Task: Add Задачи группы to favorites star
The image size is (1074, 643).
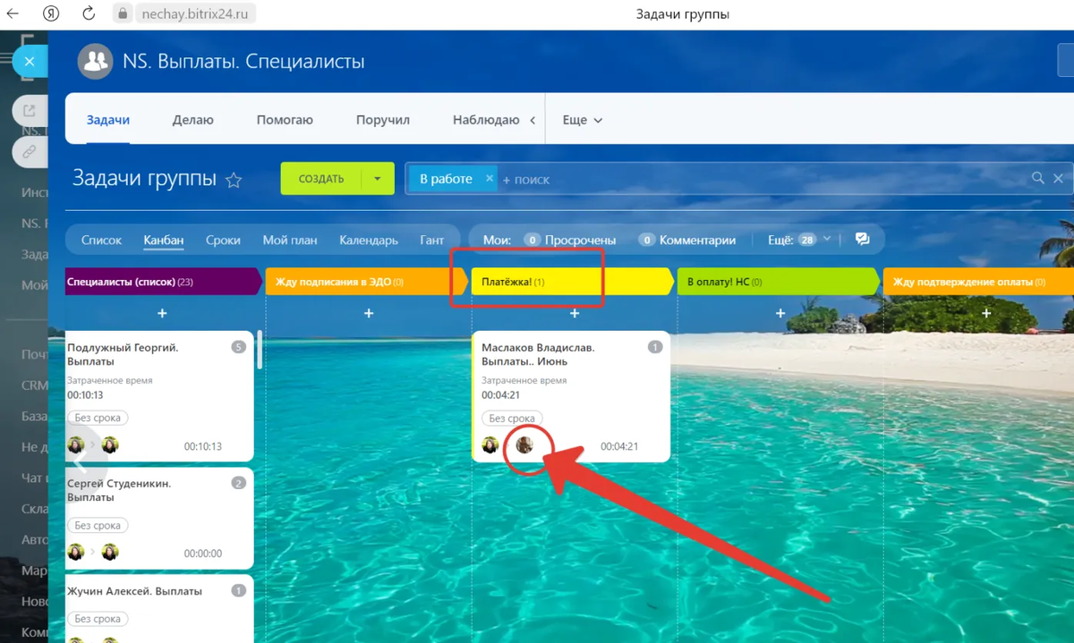Action: [x=234, y=180]
